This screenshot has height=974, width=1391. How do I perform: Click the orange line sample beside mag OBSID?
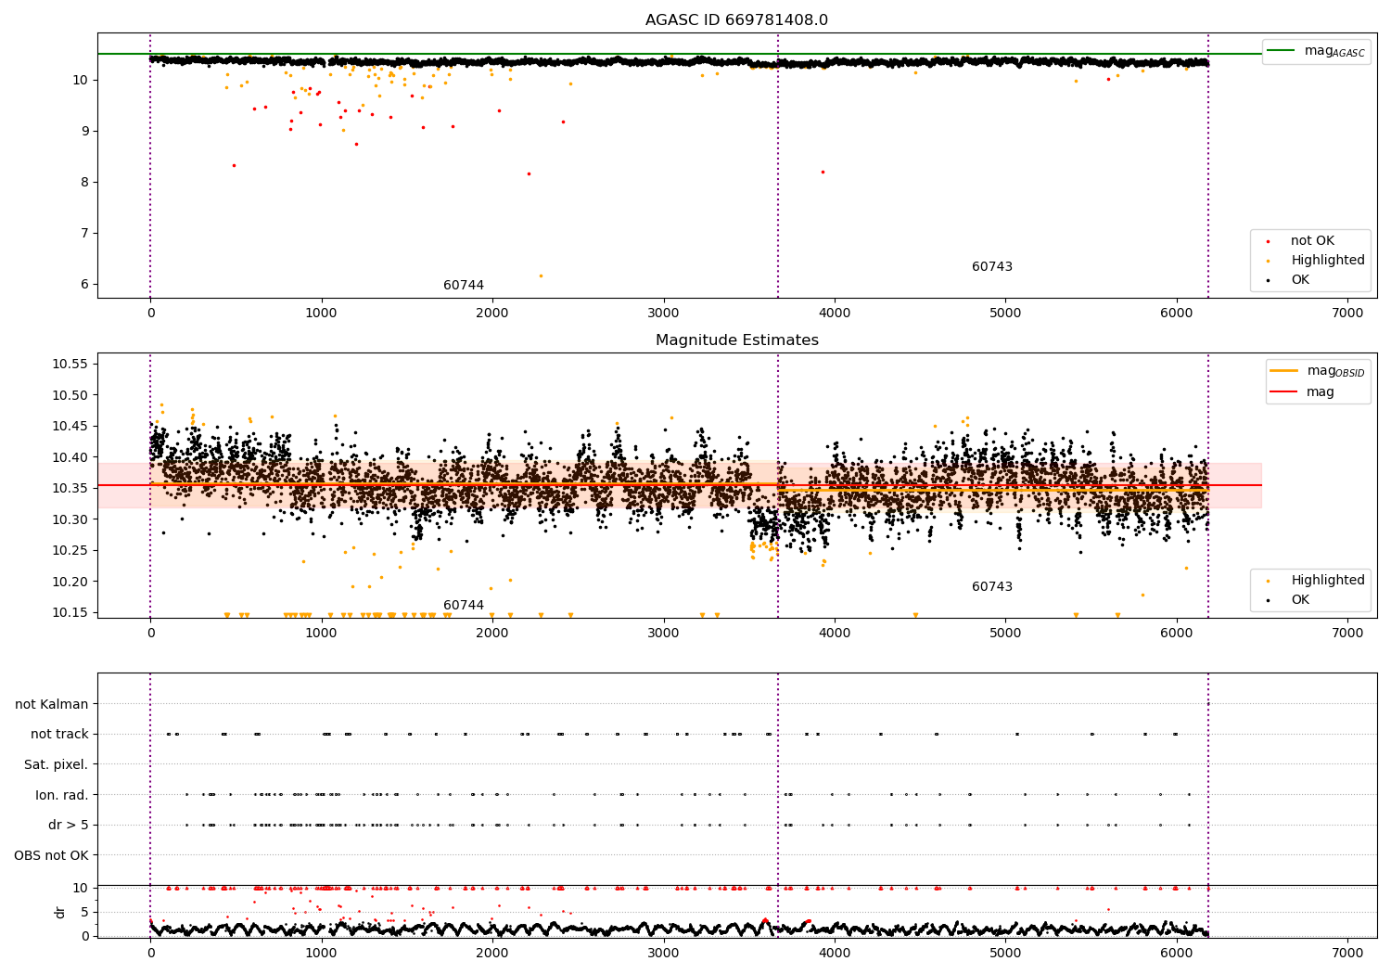pos(1284,370)
